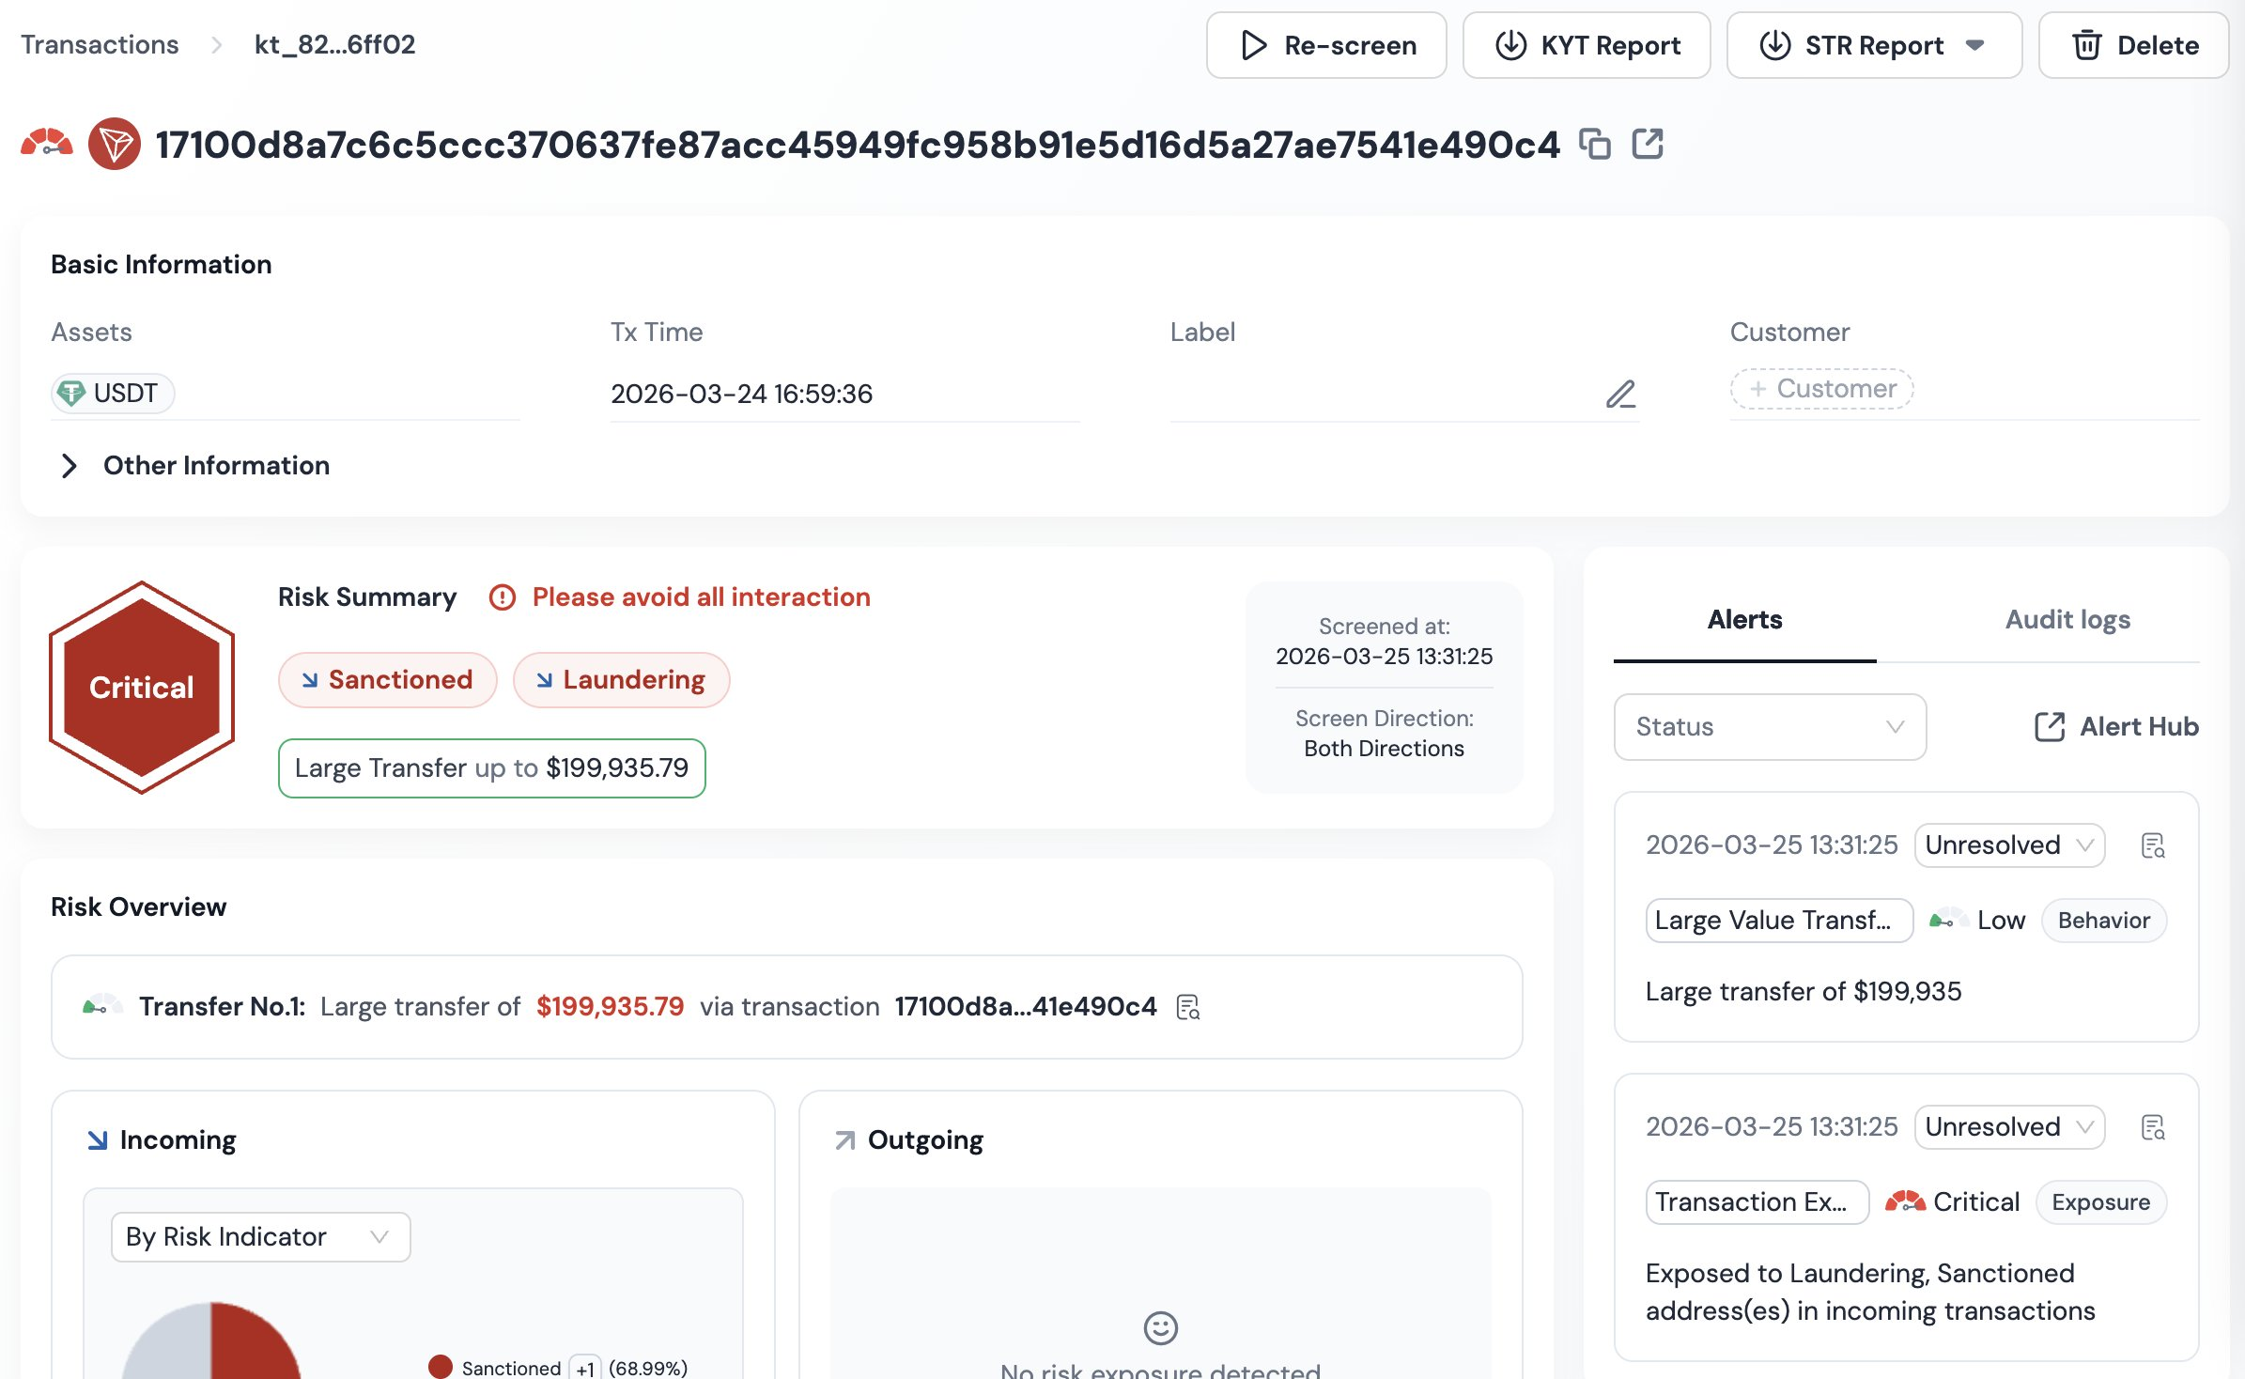Open Alert Hub link
Image resolution: width=2245 pixels, height=1379 pixels.
coord(2116,727)
